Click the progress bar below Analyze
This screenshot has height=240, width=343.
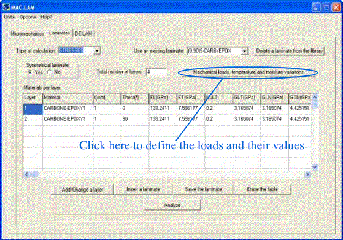(x=172, y=218)
